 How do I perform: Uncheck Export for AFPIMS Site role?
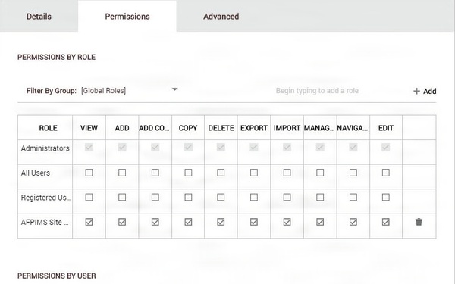click(x=254, y=222)
